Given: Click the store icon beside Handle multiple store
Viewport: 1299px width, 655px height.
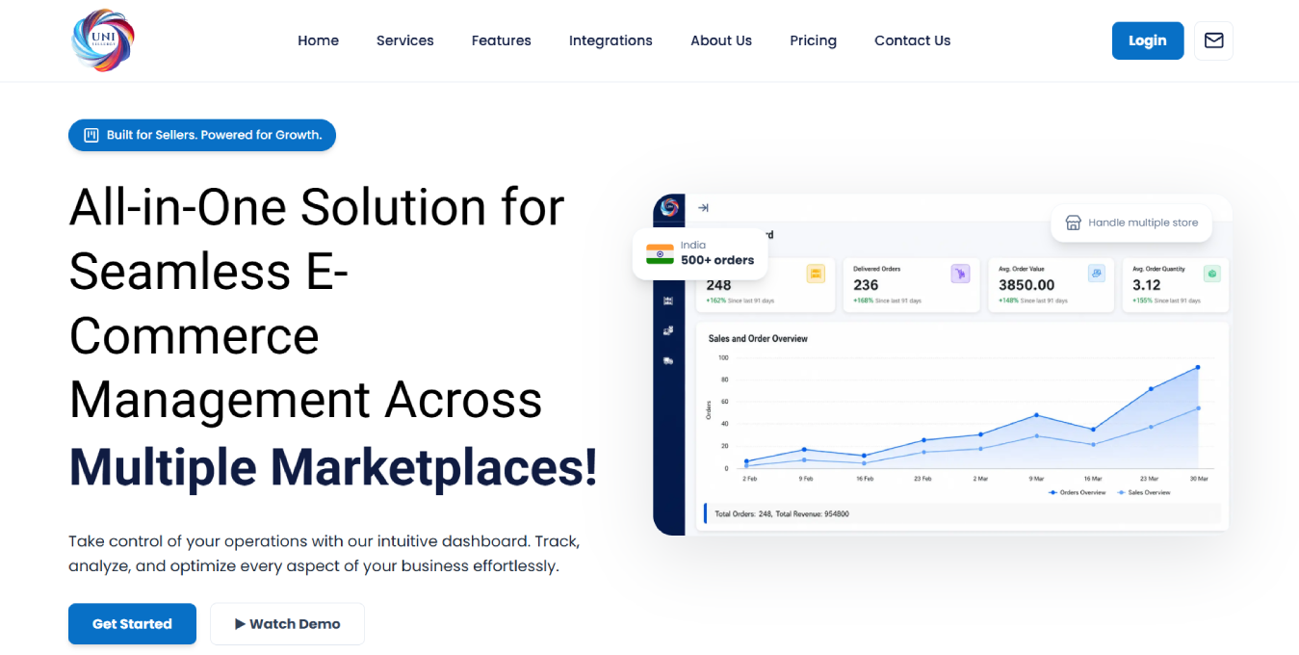Looking at the screenshot, I should (1073, 223).
